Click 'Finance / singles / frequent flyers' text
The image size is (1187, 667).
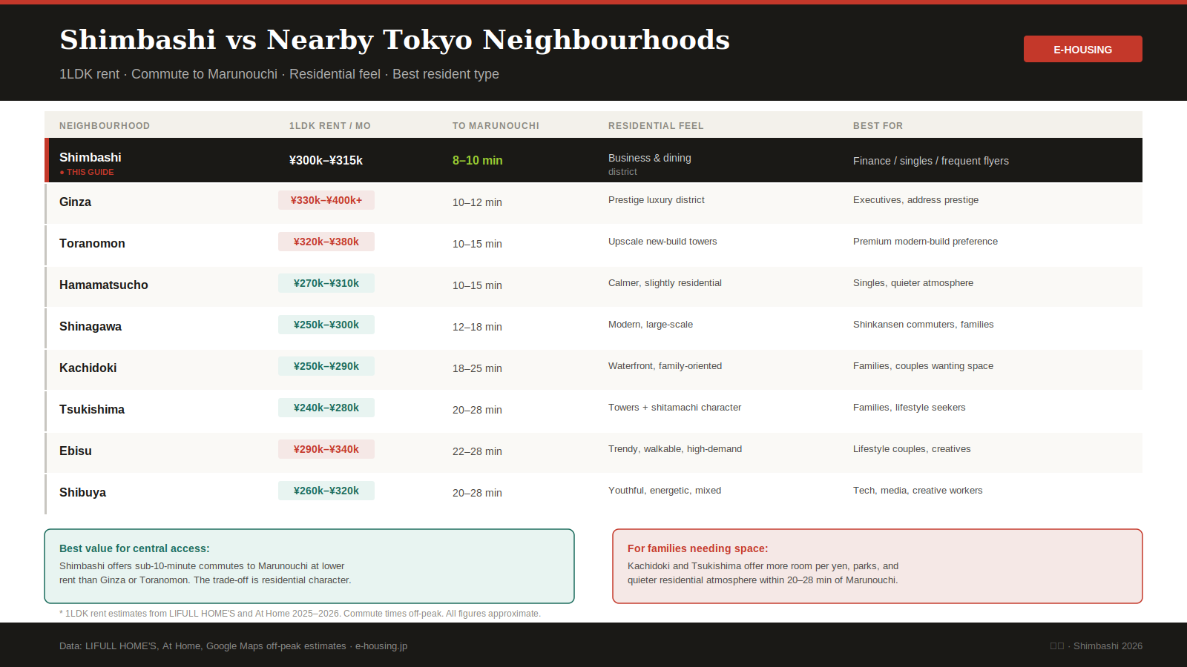[x=931, y=161]
